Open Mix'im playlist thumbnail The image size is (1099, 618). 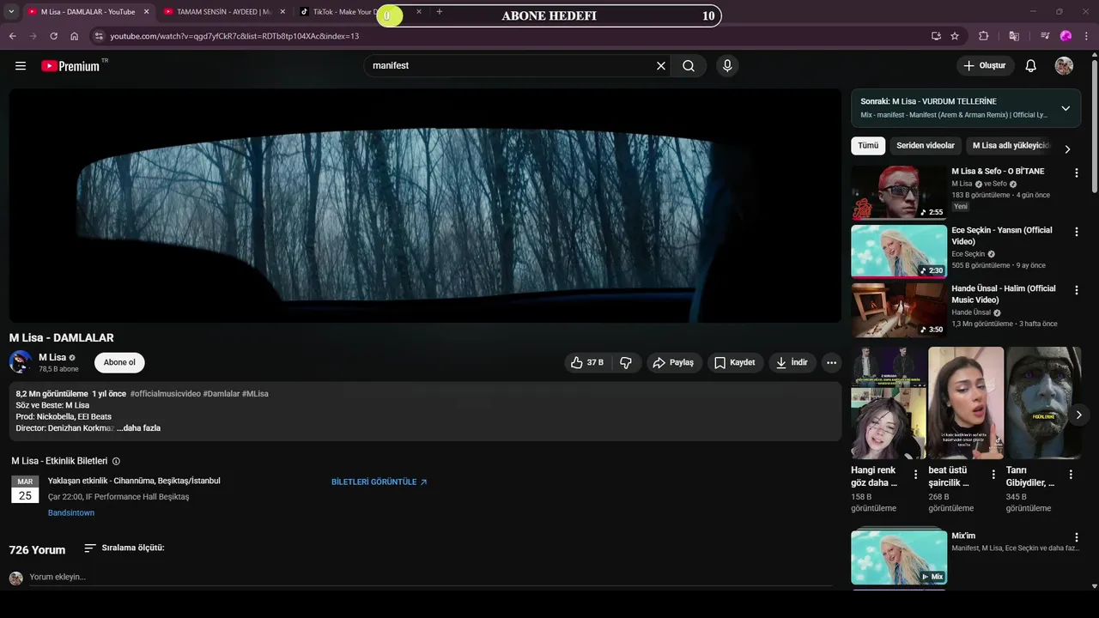[899, 557]
